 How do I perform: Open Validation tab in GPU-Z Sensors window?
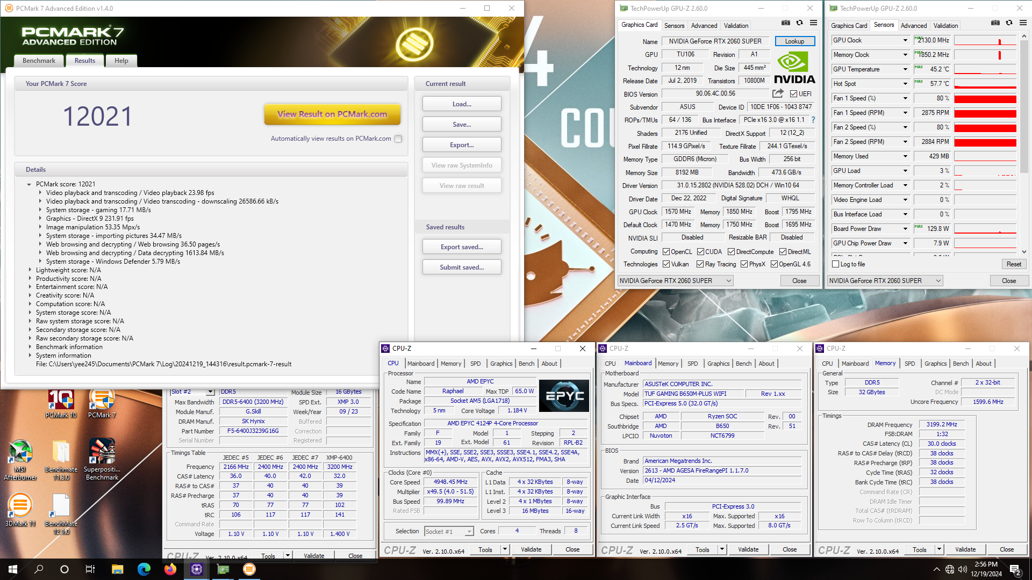pyautogui.click(x=945, y=25)
